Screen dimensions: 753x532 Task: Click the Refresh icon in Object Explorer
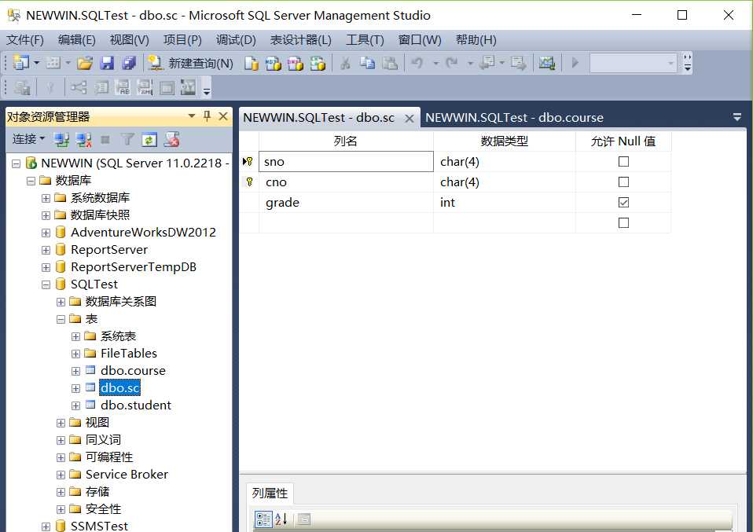click(149, 140)
